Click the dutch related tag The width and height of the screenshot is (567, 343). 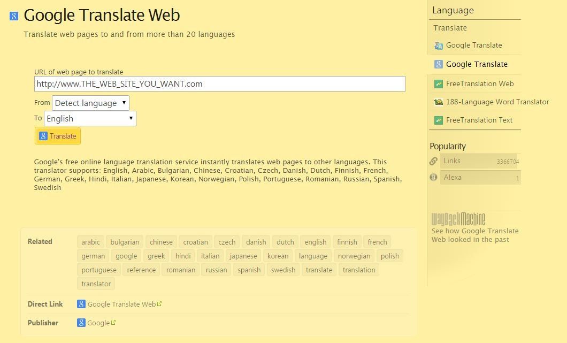point(285,242)
